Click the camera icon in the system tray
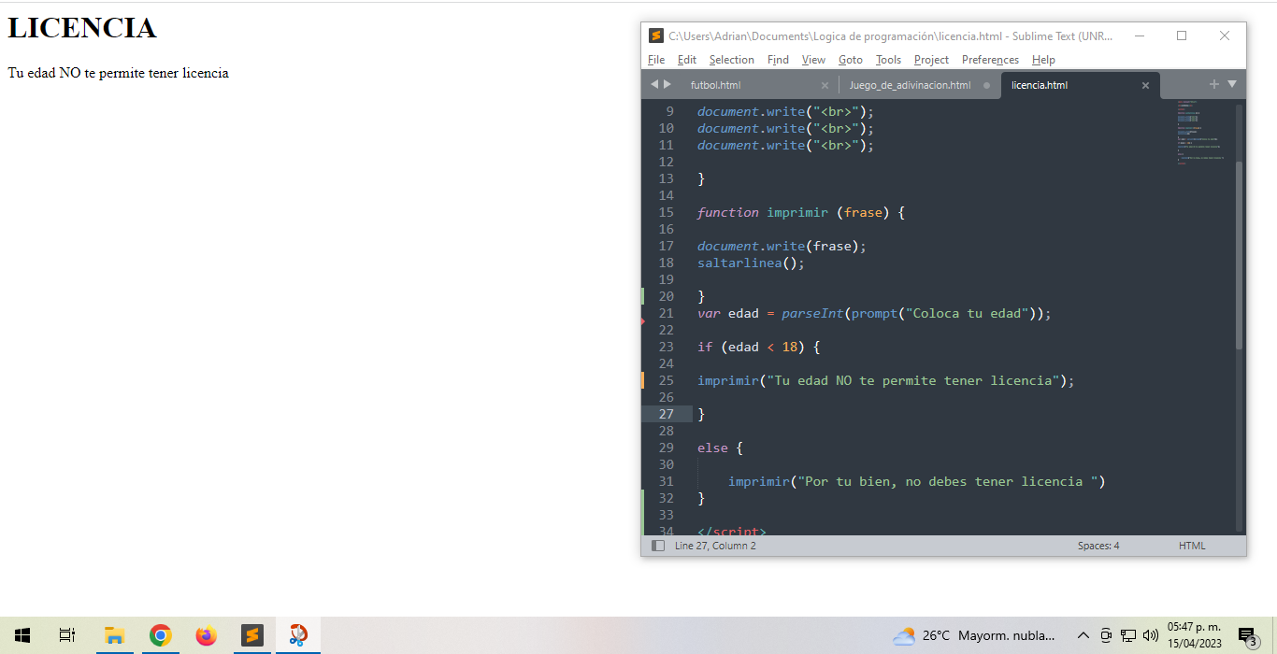The height and width of the screenshot is (654, 1277). (1106, 635)
